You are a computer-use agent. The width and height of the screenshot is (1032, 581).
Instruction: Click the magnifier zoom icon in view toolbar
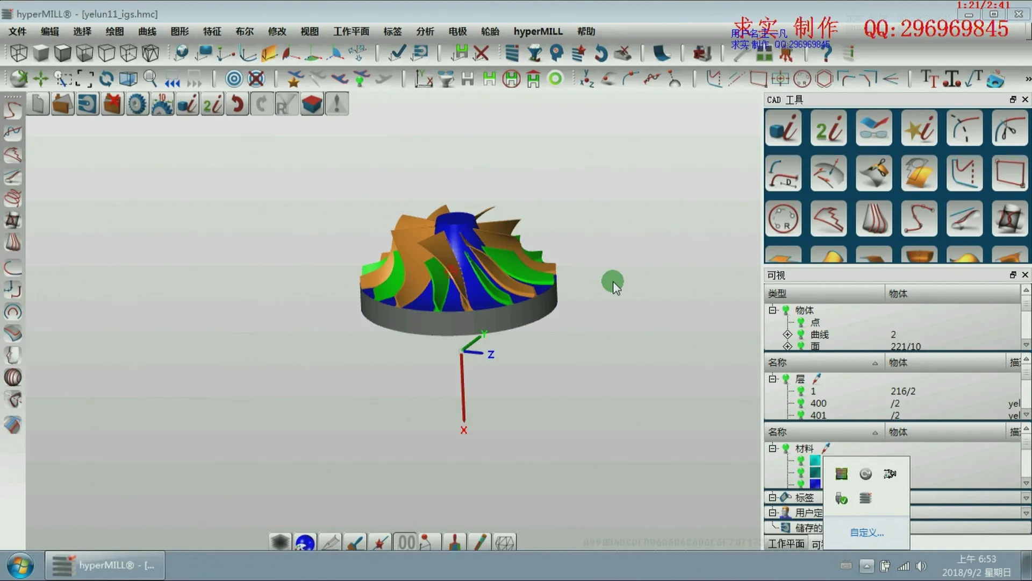[x=150, y=79]
